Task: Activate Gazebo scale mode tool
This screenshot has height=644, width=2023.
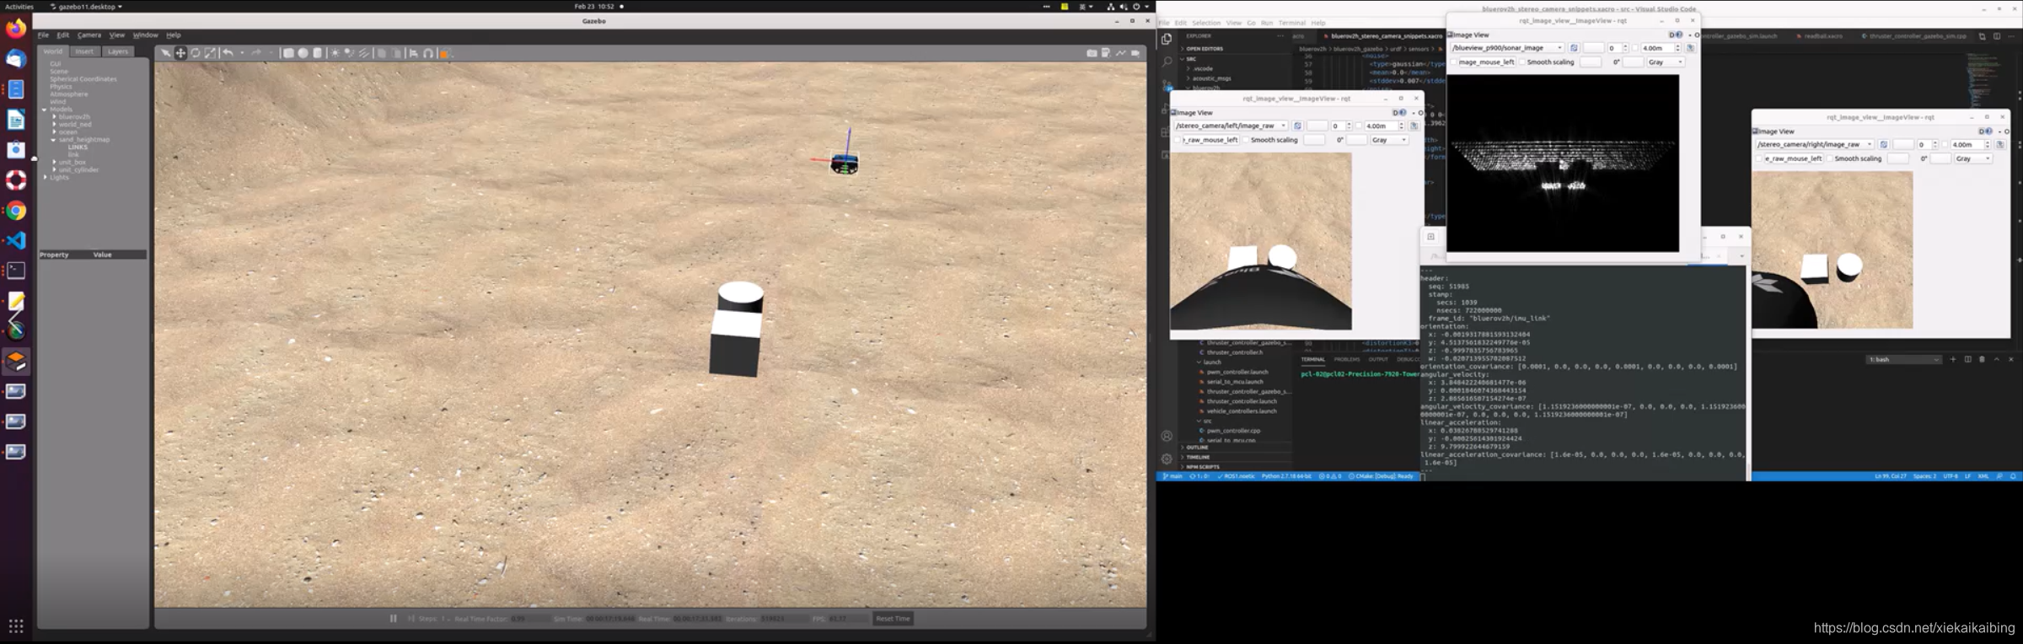Action: (x=210, y=53)
